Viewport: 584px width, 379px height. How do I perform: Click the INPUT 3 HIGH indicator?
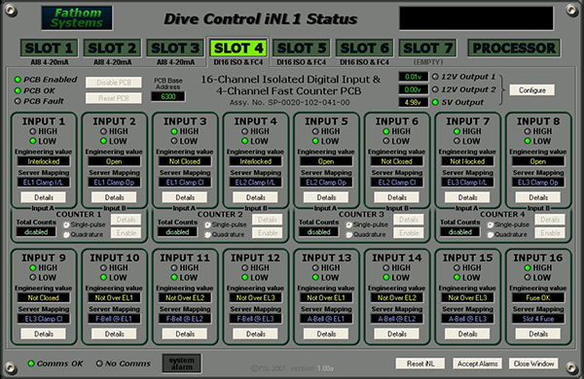click(174, 131)
